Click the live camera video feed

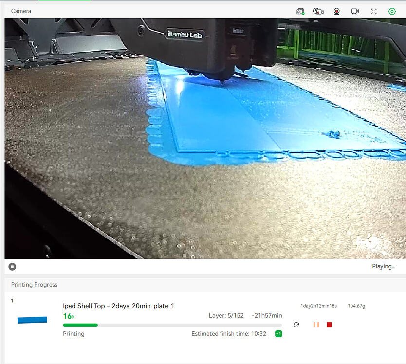(205, 139)
